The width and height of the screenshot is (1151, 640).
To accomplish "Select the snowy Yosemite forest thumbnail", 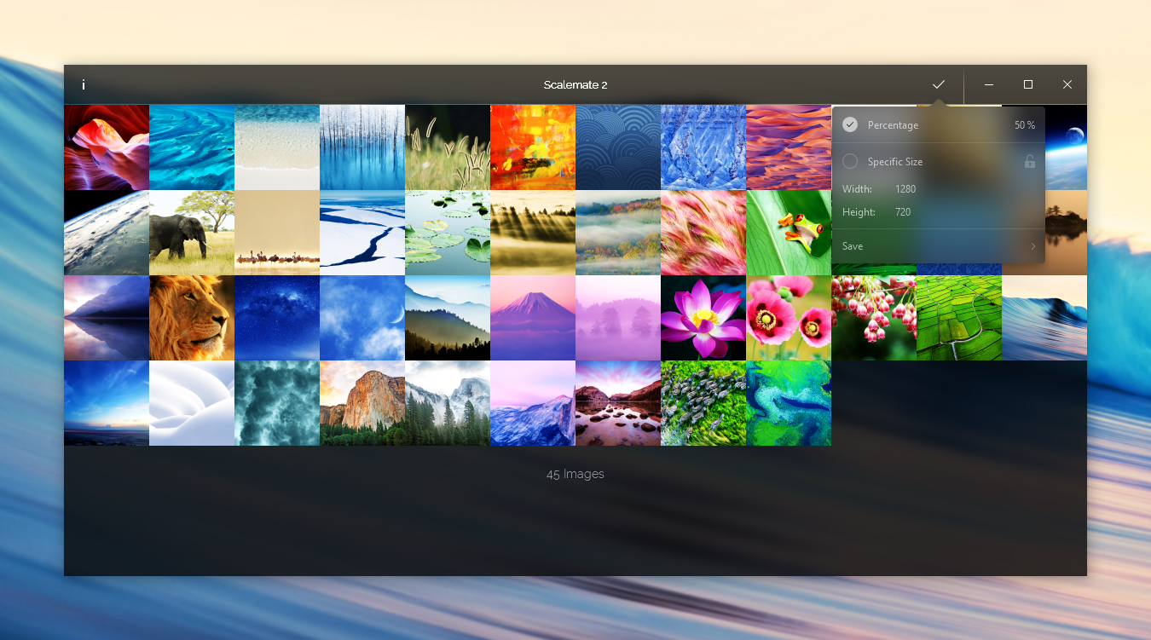I will coord(448,403).
